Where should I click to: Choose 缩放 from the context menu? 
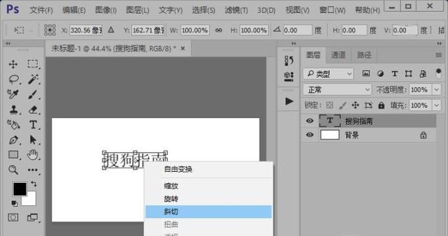tap(209, 186)
